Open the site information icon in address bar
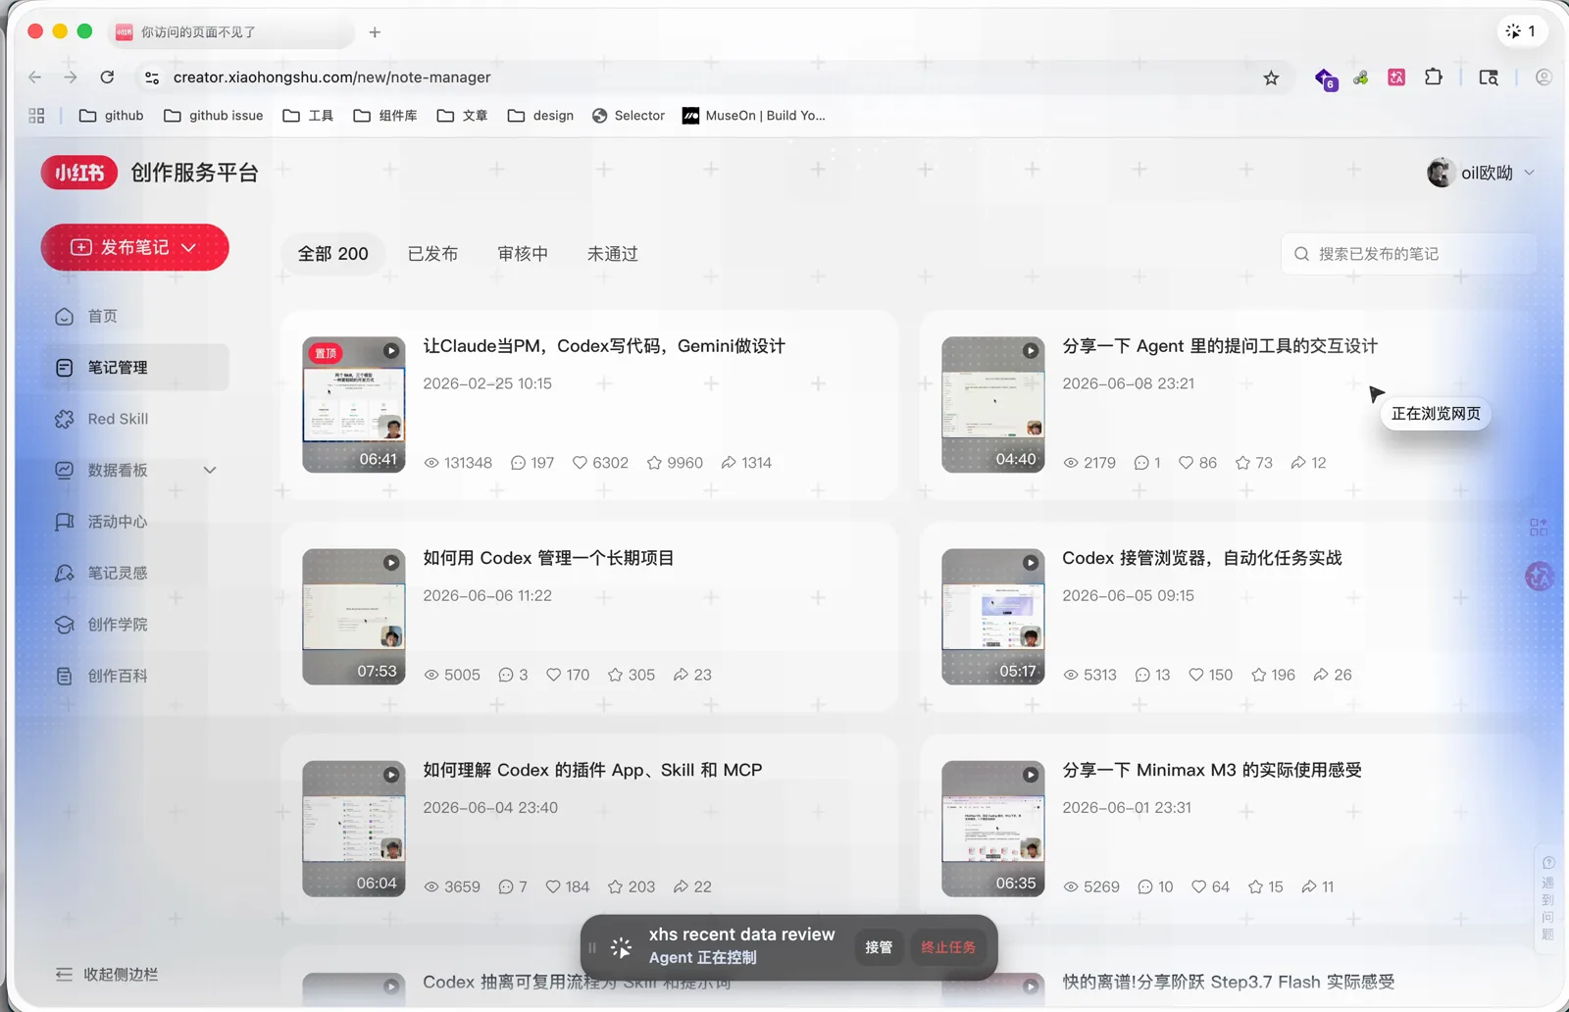The width and height of the screenshot is (1569, 1012). point(152,77)
